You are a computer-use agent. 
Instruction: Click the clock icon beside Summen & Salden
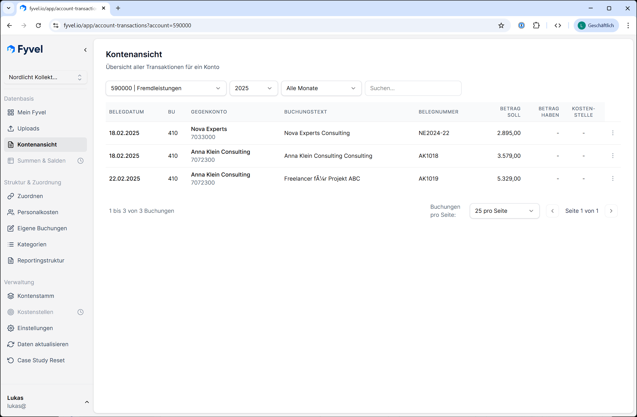pyautogui.click(x=80, y=161)
